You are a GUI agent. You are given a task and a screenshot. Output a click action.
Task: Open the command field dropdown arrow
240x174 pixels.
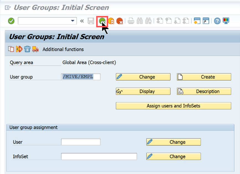tap(73, 21)
